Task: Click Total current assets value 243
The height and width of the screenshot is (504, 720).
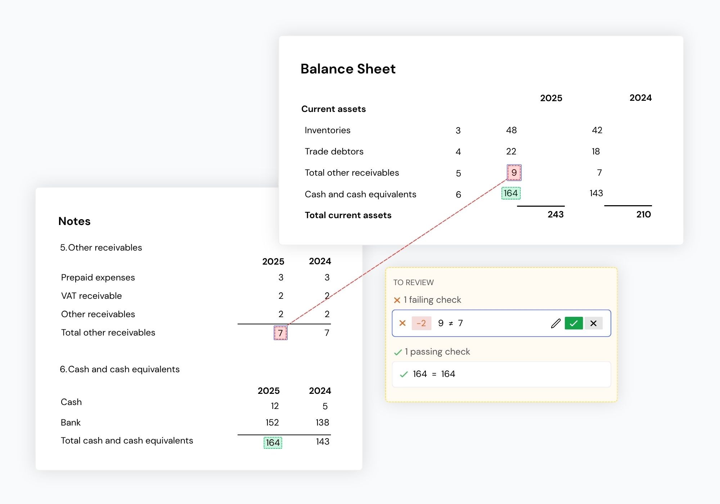Action: point(555,215)
